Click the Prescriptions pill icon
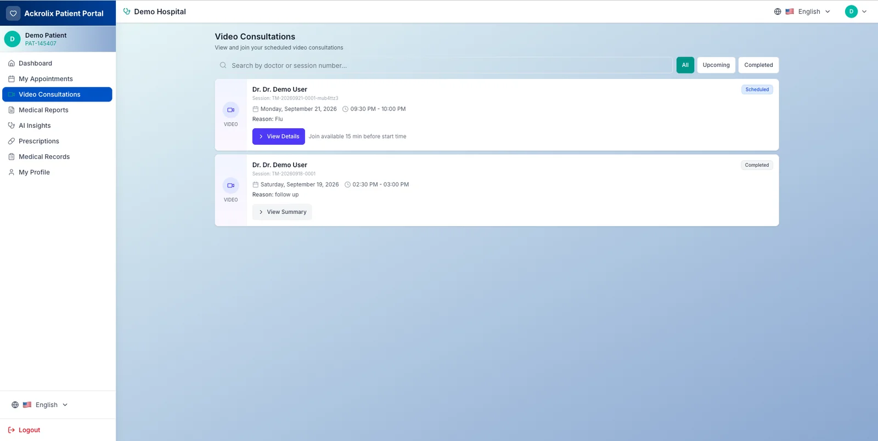This screenshot has height=441, width=878. [12, 142]
